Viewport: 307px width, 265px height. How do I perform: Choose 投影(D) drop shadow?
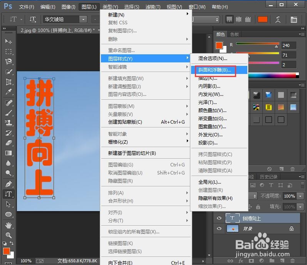[x=219, y=143]
